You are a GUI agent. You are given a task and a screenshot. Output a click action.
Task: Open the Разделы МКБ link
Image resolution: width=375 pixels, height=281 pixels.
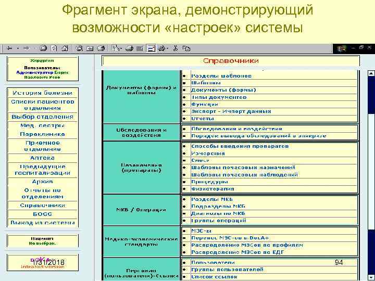pos(212,199)
